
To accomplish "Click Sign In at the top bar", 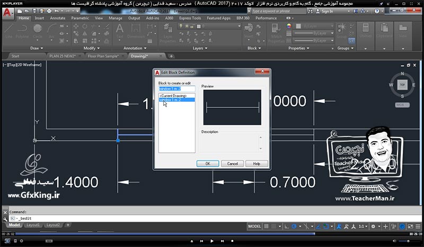I will pyautogui.click(x=327, y=11).
